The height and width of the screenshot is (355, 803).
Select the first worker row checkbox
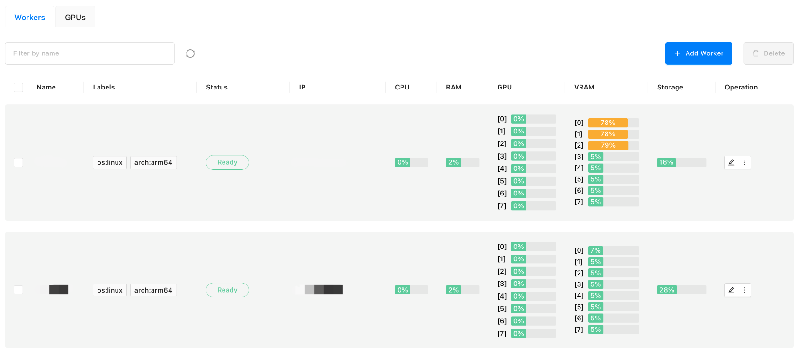pos(18,162)
